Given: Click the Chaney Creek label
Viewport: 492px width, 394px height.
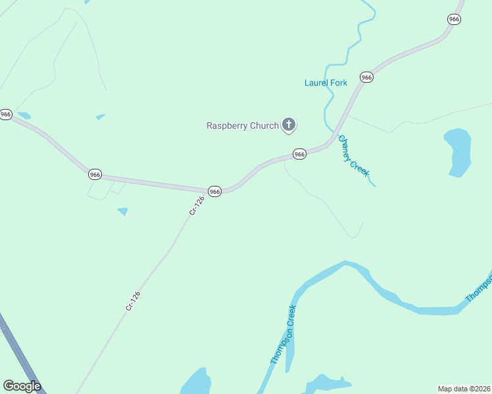Looking at the screenshot, I should click(354, 156).
